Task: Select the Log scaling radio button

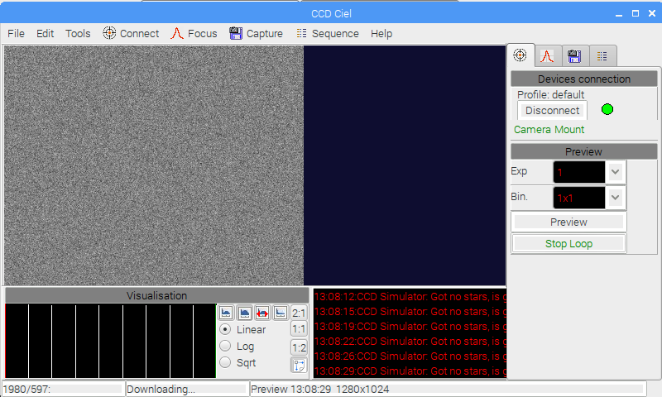Action: pyautogui.click(x=225, y=346)
